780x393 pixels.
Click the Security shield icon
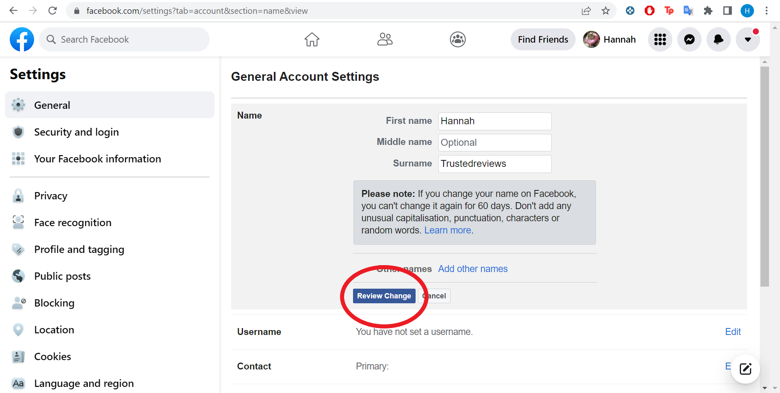pyautogui.click(x=18, y=132)
